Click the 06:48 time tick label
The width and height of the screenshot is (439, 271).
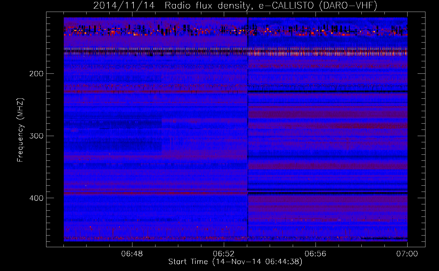click(132, 254)
